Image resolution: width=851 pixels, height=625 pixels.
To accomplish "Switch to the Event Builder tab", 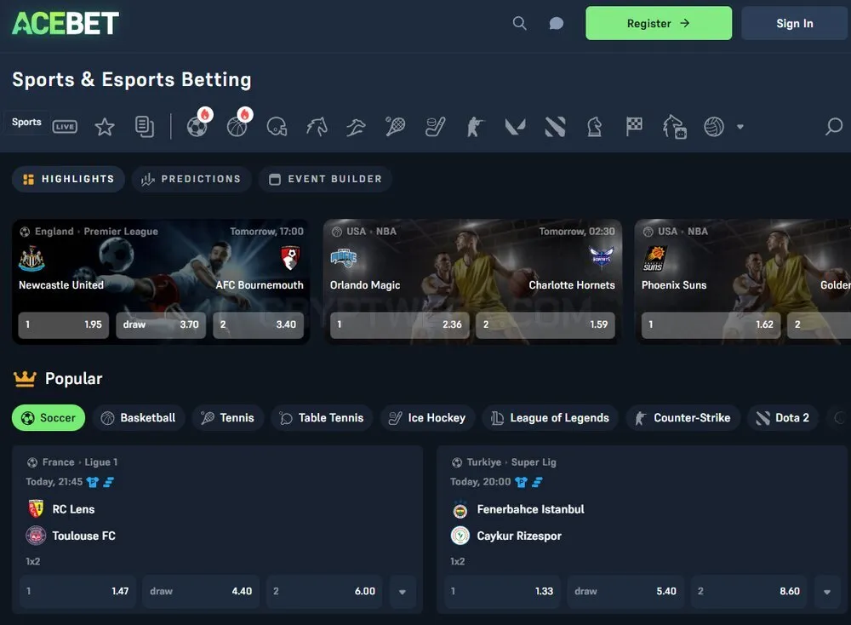I will 326,179.
